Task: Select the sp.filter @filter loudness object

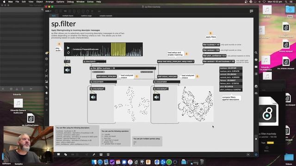Action: click(x=123, y=68)
